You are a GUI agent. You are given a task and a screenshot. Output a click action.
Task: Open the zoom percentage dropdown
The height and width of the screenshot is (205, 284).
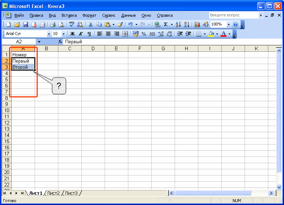click(229, 24)
